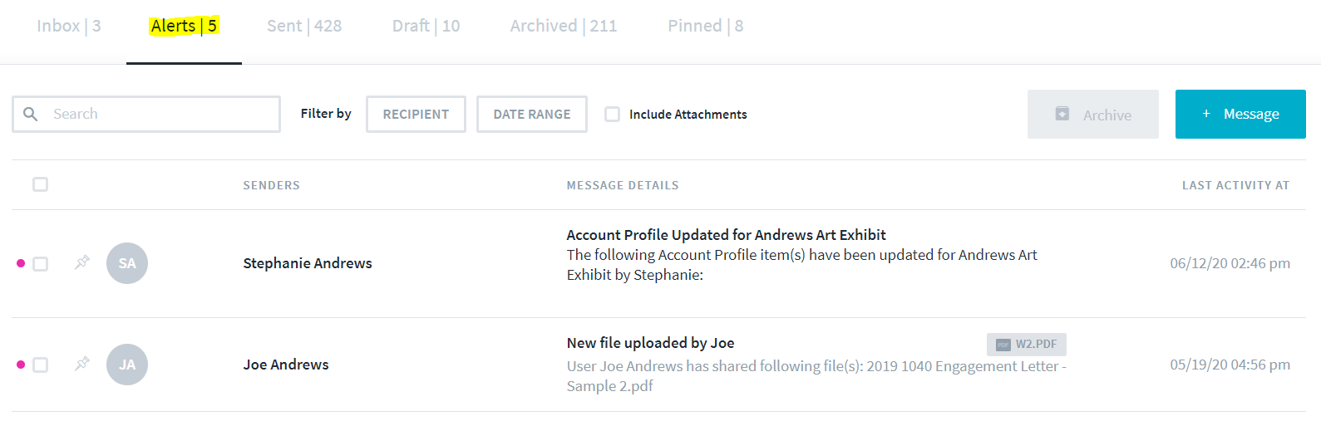
Task: Open the Sent tab
Action: (304, 27)
